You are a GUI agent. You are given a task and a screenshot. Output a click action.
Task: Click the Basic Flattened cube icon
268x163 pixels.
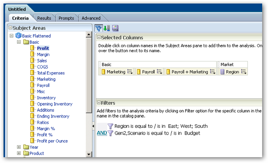click(18, 36)
